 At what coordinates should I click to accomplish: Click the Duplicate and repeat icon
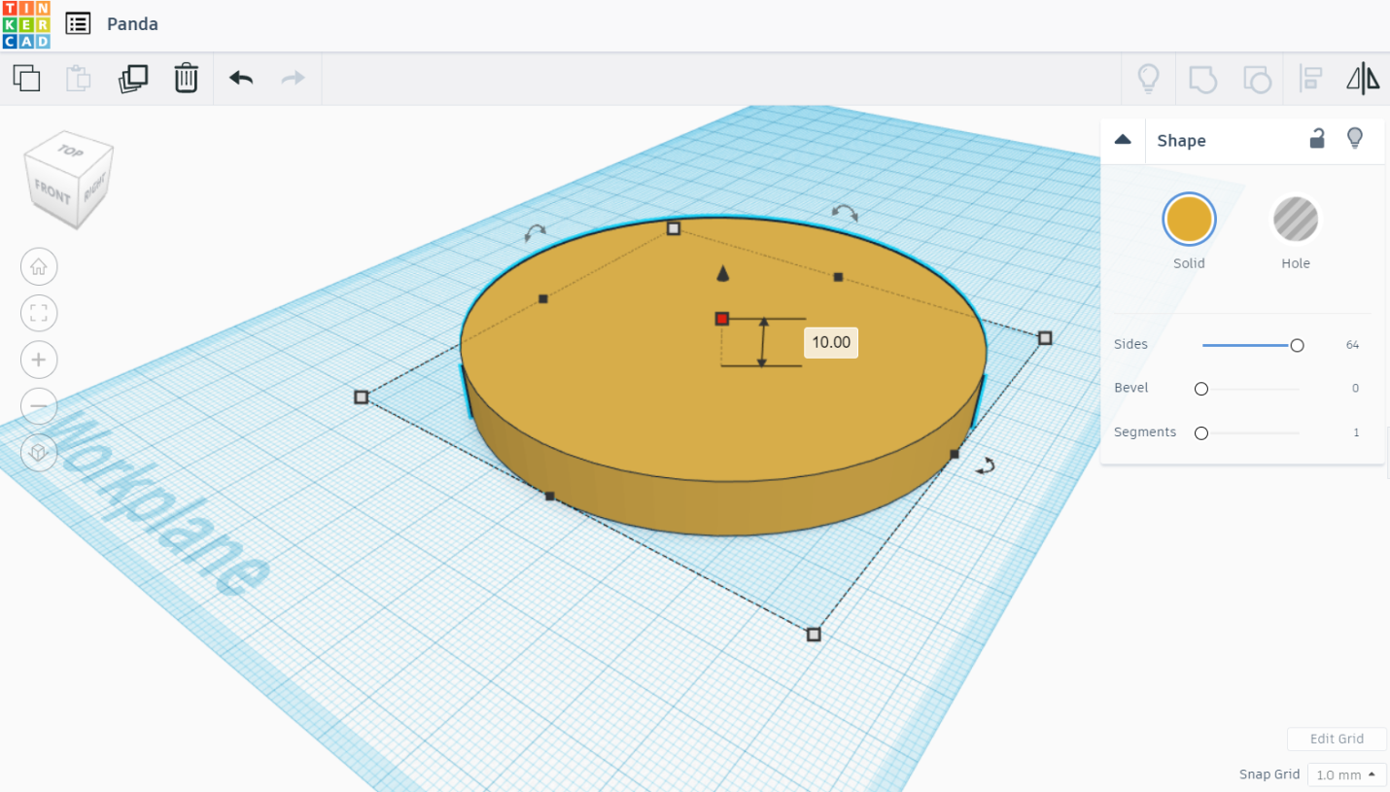(x=132, y=78)
